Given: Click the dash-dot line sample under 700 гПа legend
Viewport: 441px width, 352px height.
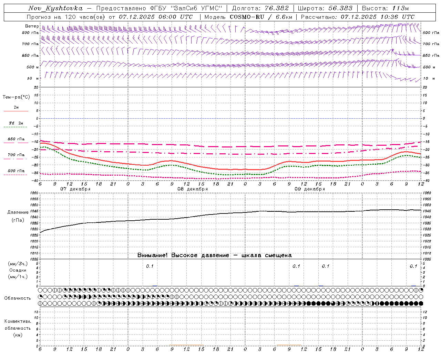Looking at the screenshot, I should [16, 159].
